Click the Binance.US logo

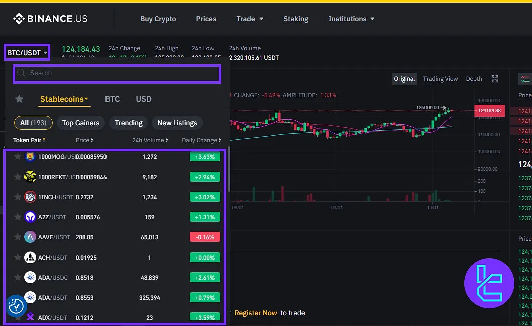tap(50, 19)
